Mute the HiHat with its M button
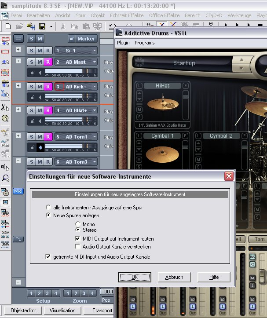Image resolution: width=267 pixels, height=318 pixels. pos(139,110)
